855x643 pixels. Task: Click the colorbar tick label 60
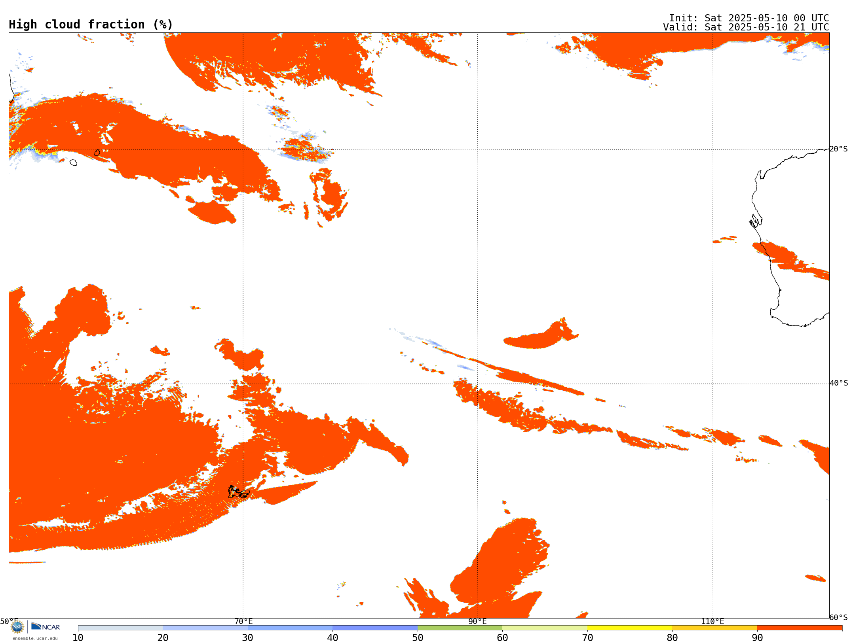(x=502, y=638)
